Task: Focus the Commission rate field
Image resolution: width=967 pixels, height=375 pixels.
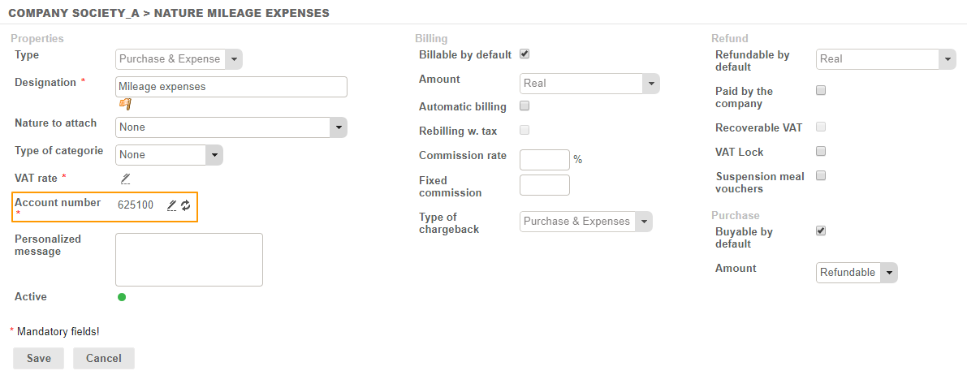Action: tap(544, 160)
